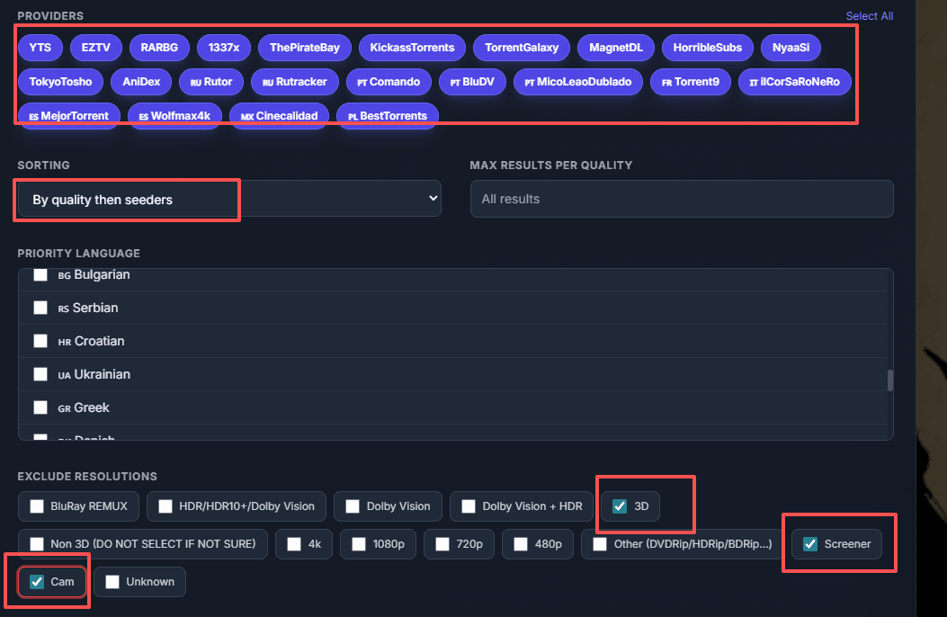Open the Sorting dropdown
Image resolution: width=947 pixels, height=617 pixels.
pyautogui.click(x=229, y=200)
